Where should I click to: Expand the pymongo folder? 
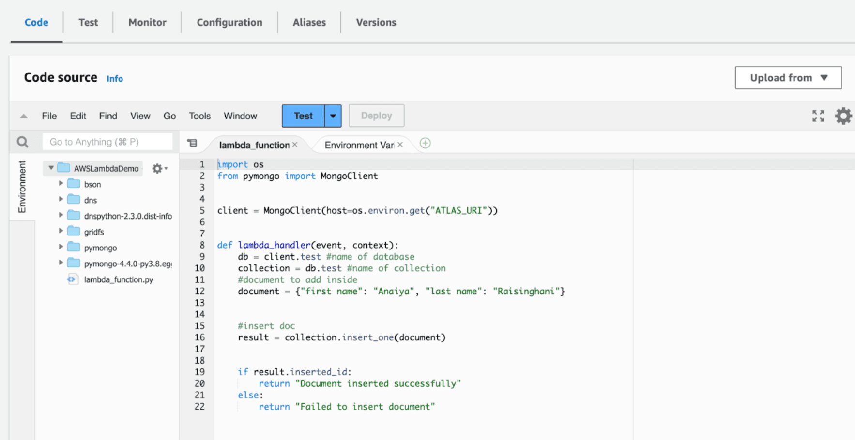(61, 247)
